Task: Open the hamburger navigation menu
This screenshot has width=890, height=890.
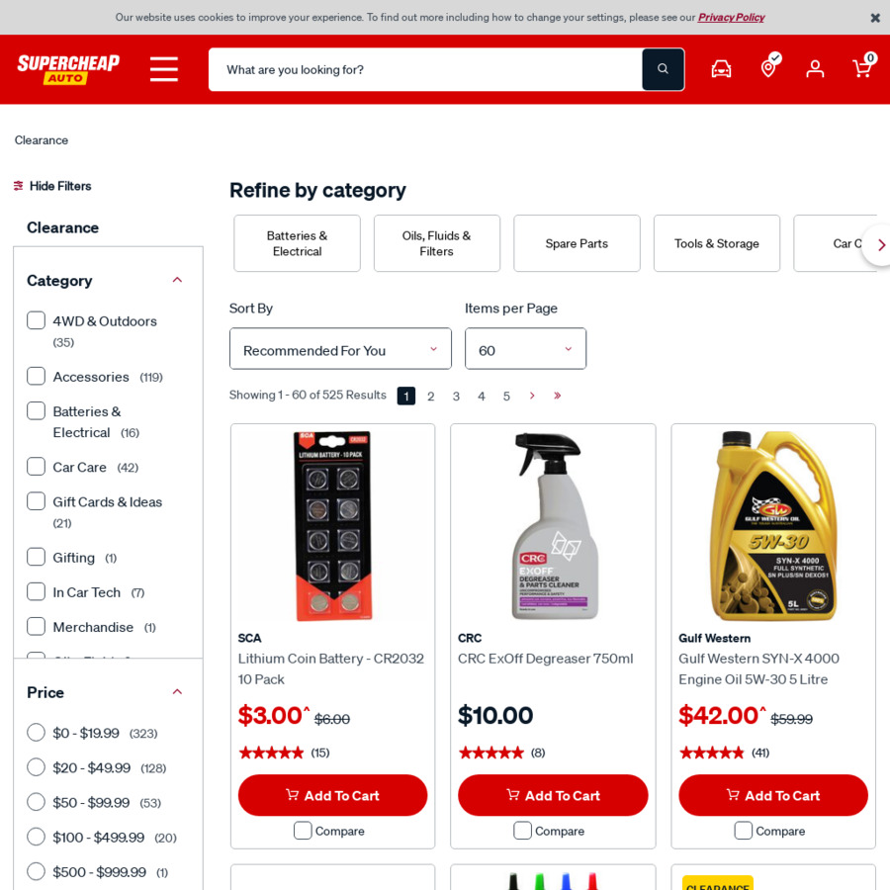Action: [x=164, y=69]
